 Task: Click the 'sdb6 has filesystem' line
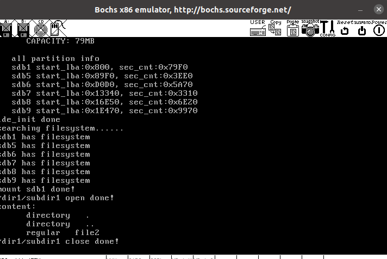(45, 154)
